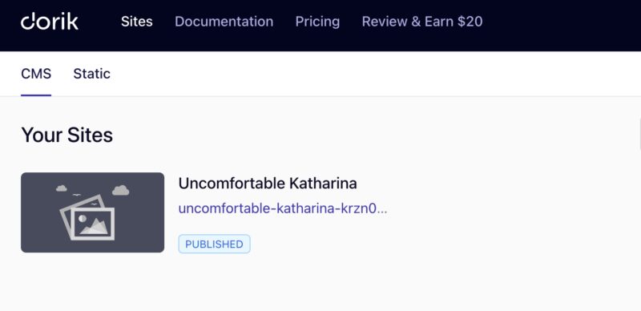Switch to the Static tab

[91, 74]
